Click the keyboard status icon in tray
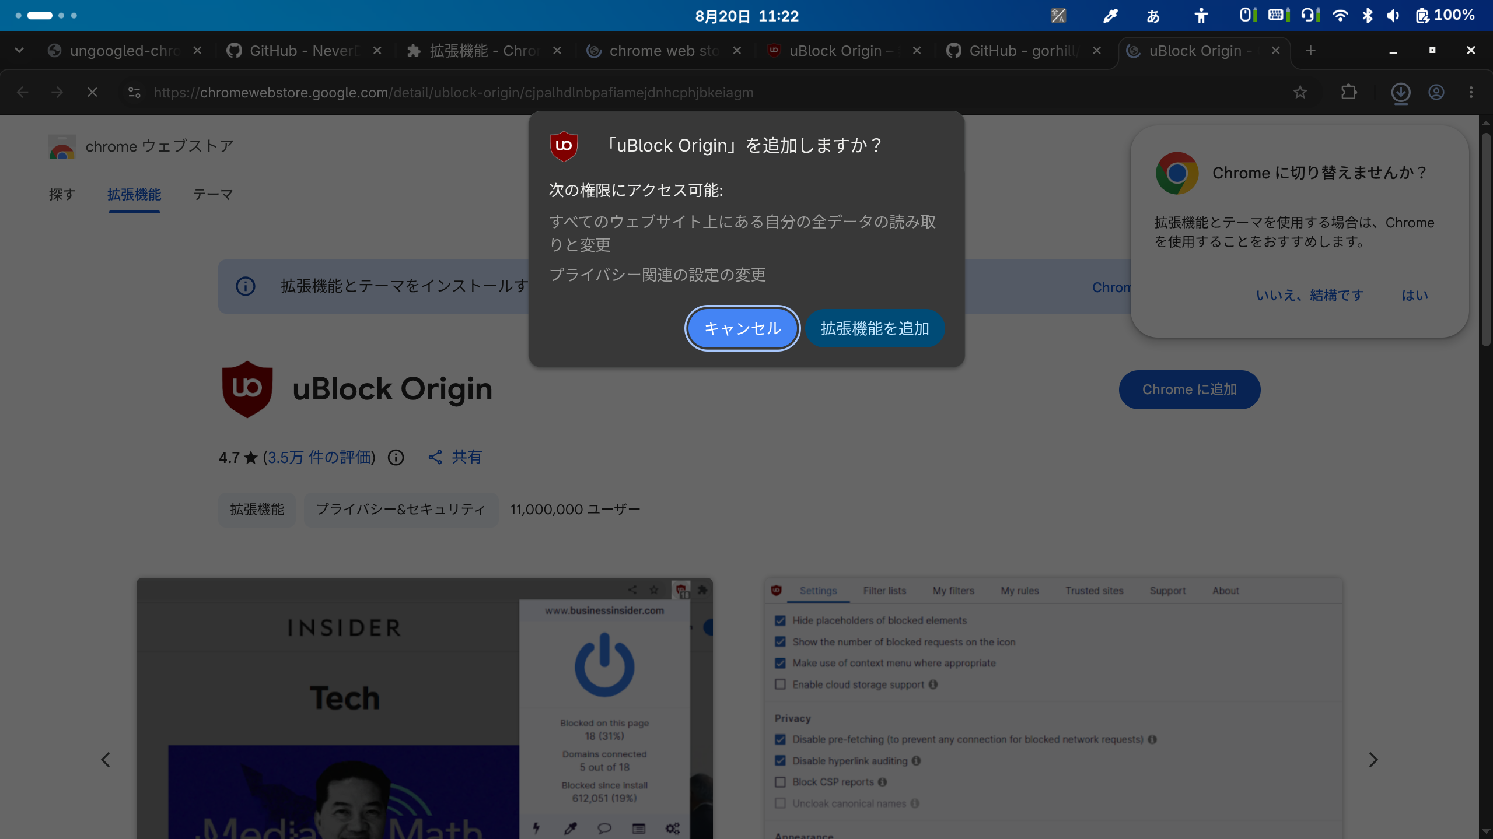The width and height of the screenshot is (1493, 839). point(1278,16)
